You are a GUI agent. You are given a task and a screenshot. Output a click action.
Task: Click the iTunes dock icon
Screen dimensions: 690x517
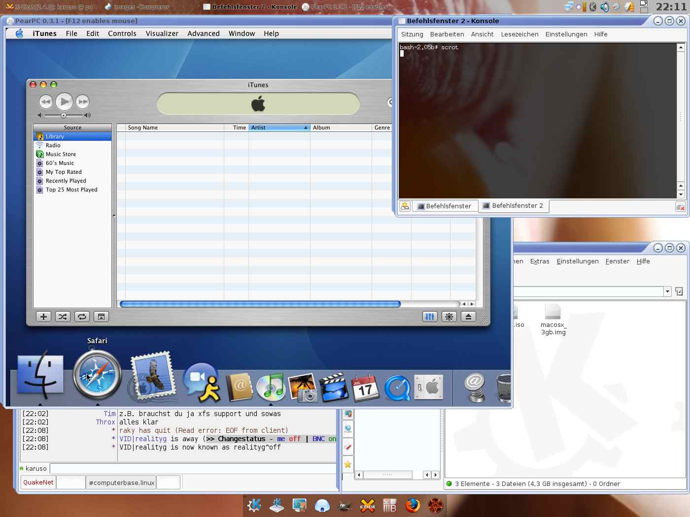(x=271, y=387)
